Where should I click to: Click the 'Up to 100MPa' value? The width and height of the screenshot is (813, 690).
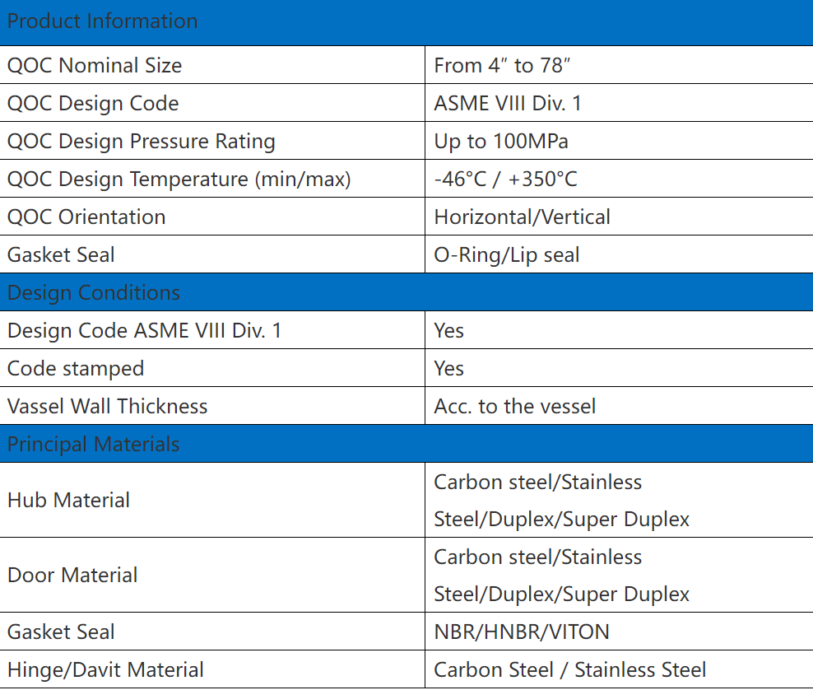click(501, 141)
